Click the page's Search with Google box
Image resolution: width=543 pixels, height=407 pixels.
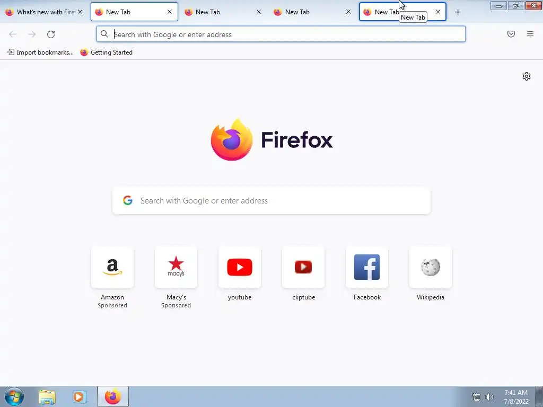click(271, 201)
